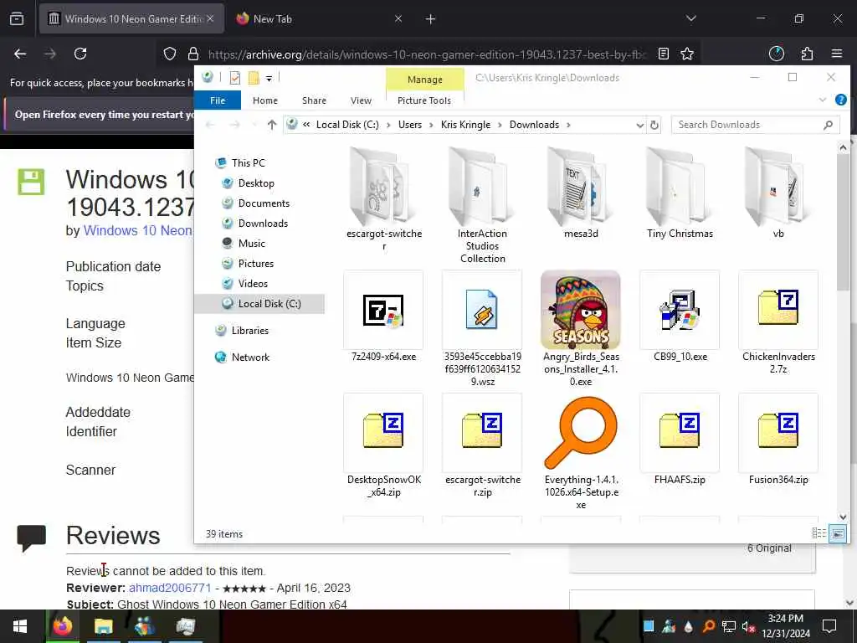
Task: Open the Tiny Christmas folder
Action: tap(680, 187)
